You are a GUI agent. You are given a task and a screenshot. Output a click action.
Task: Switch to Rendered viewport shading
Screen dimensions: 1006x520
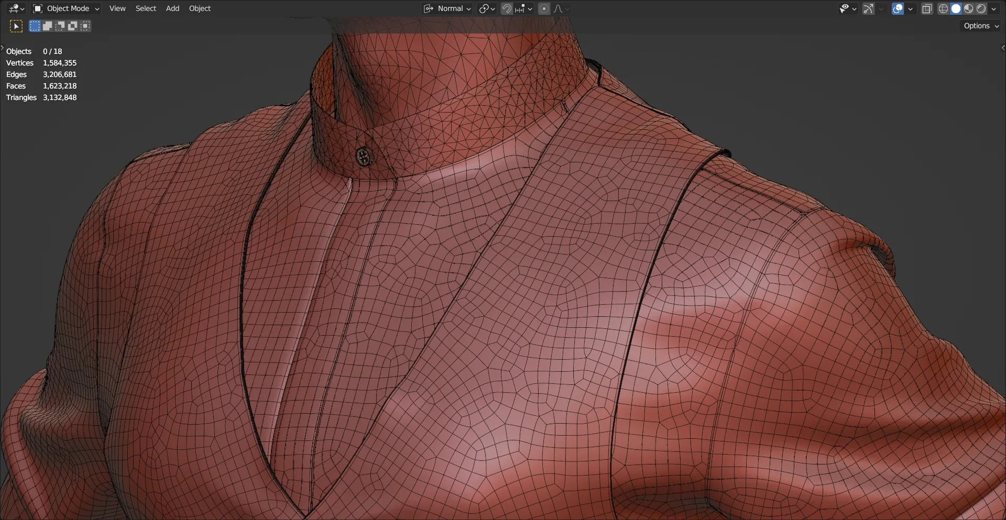[981, 8]
